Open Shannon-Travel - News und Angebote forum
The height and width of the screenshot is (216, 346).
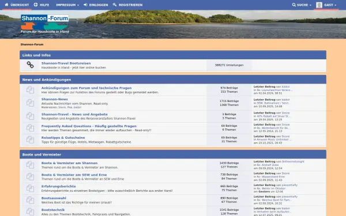pos(74,114)
